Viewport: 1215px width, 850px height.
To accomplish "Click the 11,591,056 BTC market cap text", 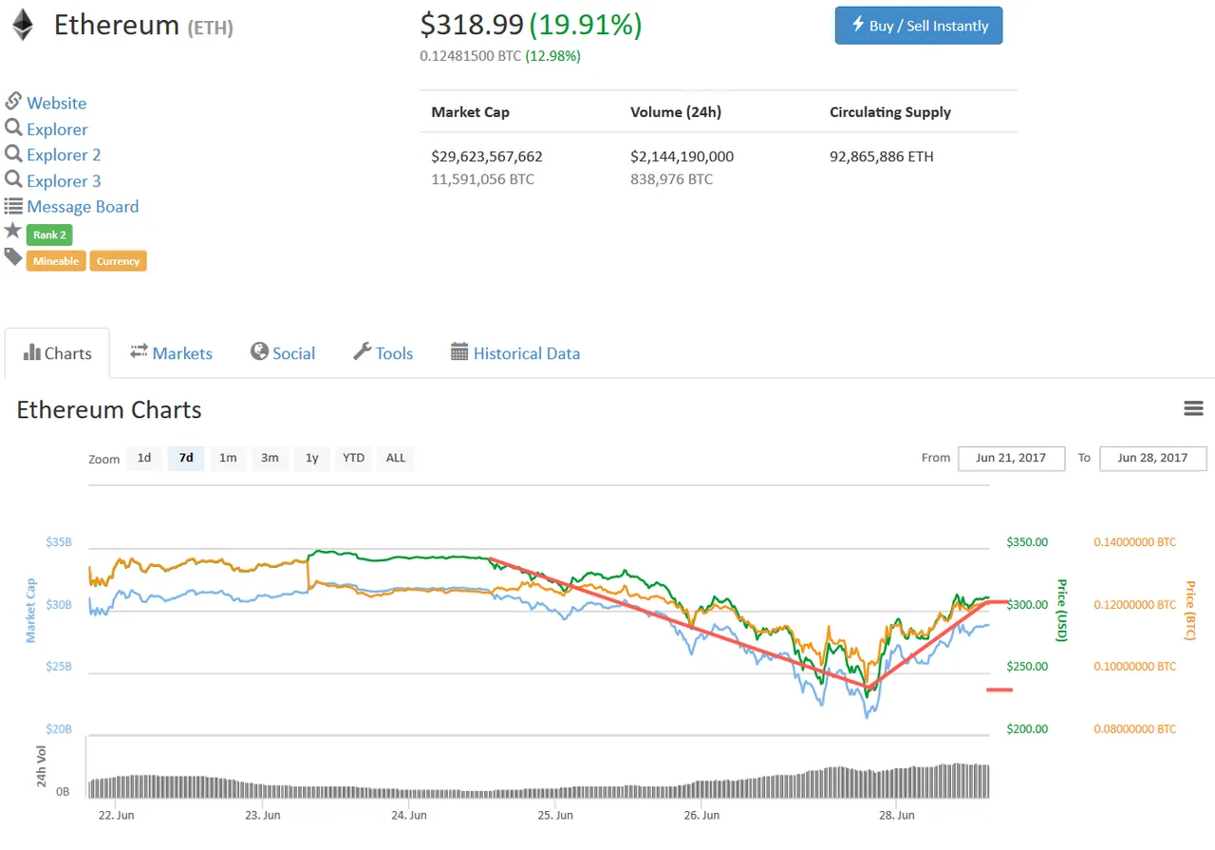I will point(482,179).
